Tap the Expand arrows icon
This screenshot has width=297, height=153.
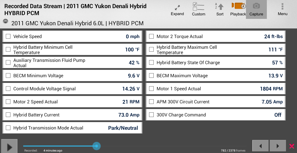[177, 8]
